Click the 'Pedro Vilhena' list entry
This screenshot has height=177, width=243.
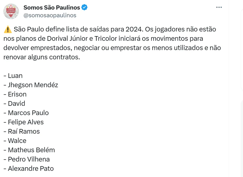[29, 159]
